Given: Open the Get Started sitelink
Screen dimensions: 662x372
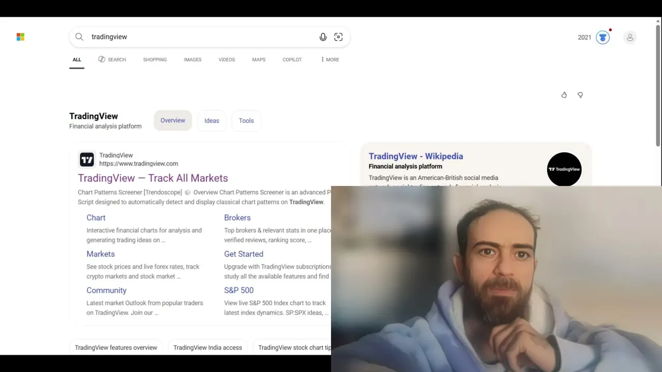Looking at the screenshot, I should 244,254.
